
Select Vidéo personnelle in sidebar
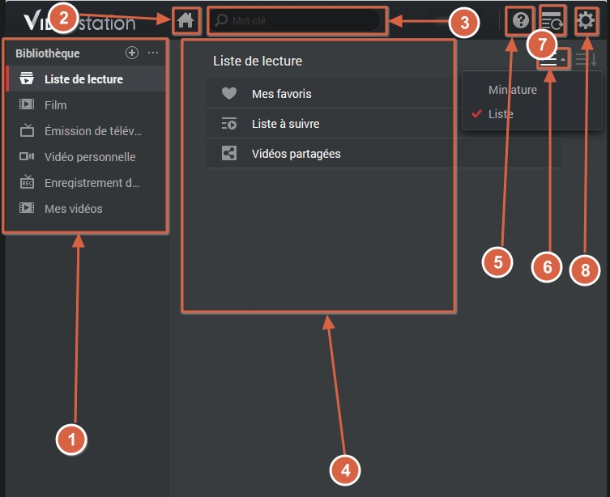pos(89,157)
